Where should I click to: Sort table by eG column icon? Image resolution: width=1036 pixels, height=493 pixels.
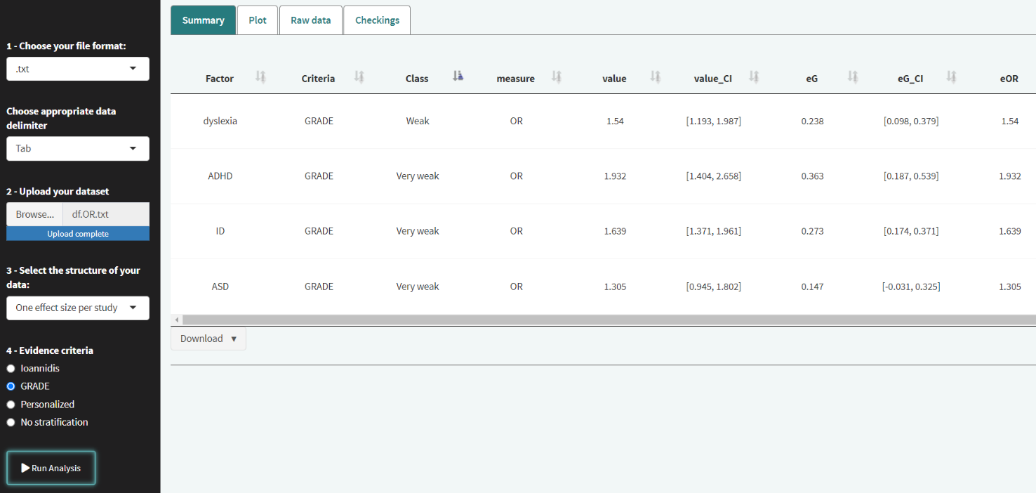(x=853, y=77)
